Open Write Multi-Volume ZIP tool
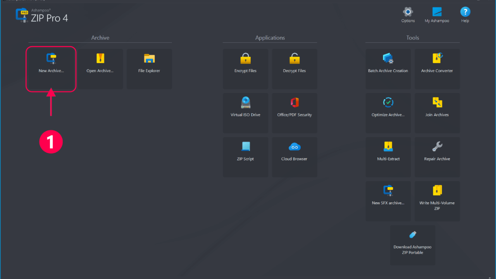496x279 pixels. [437, 201]
